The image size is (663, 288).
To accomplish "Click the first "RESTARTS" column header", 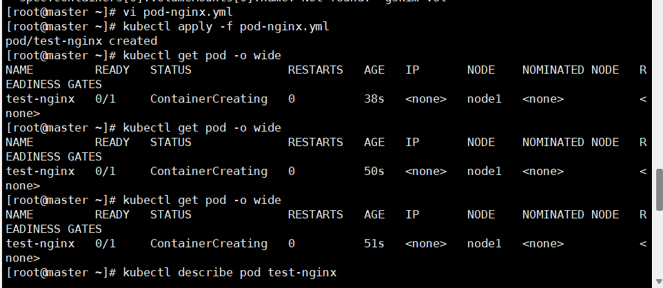I will point(316,70).
